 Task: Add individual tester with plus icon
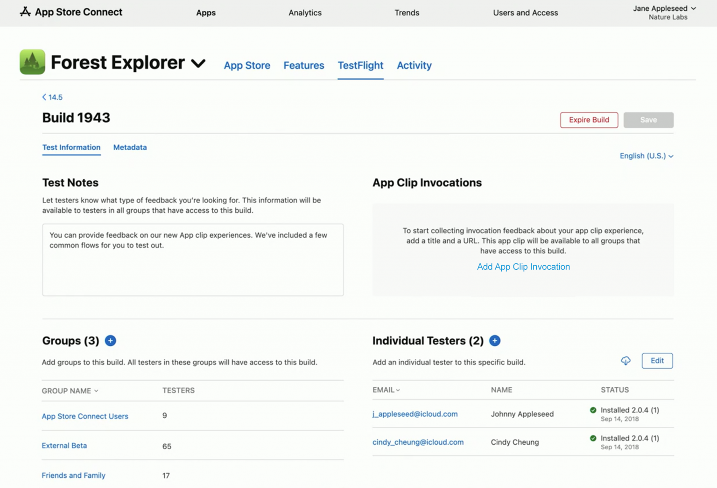point(495,341)
